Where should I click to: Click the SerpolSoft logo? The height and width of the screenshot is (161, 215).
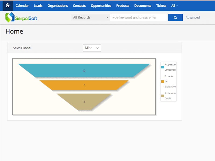[21, 17]
